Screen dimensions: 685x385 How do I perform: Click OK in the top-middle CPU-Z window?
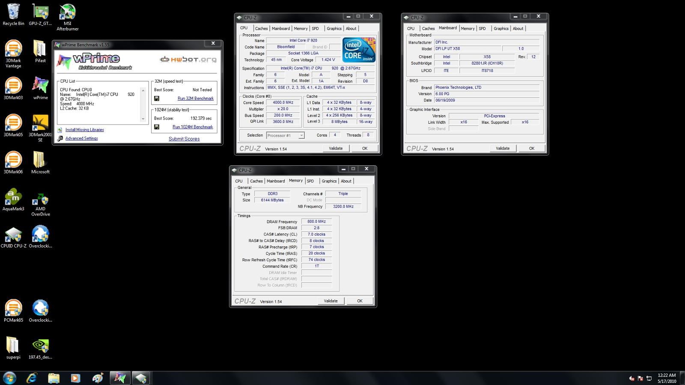pos(365,149)
